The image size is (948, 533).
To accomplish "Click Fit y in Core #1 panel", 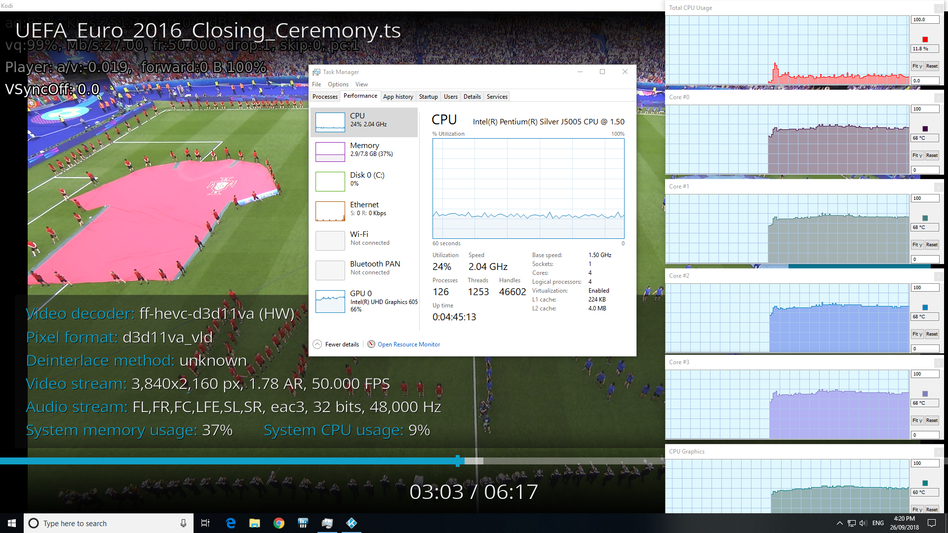I will (917, 245).
